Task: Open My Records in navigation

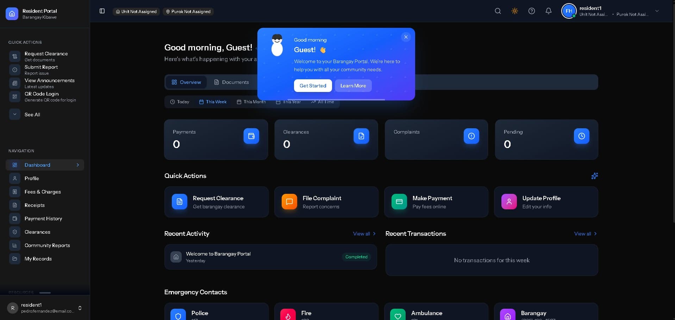Action: click(45, 259)
